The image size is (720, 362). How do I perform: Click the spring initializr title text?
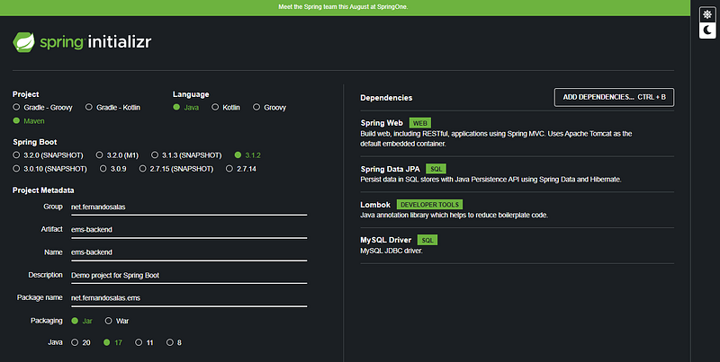point(95,42)
